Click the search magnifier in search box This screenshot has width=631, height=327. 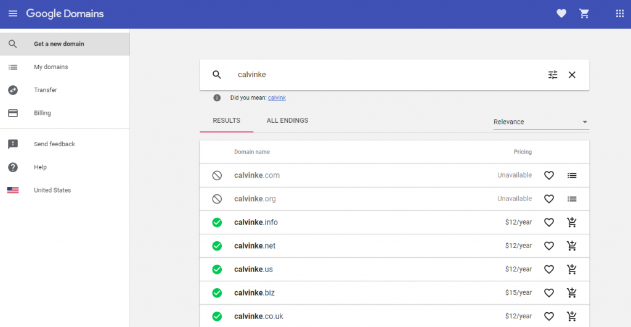click(217, 75)
